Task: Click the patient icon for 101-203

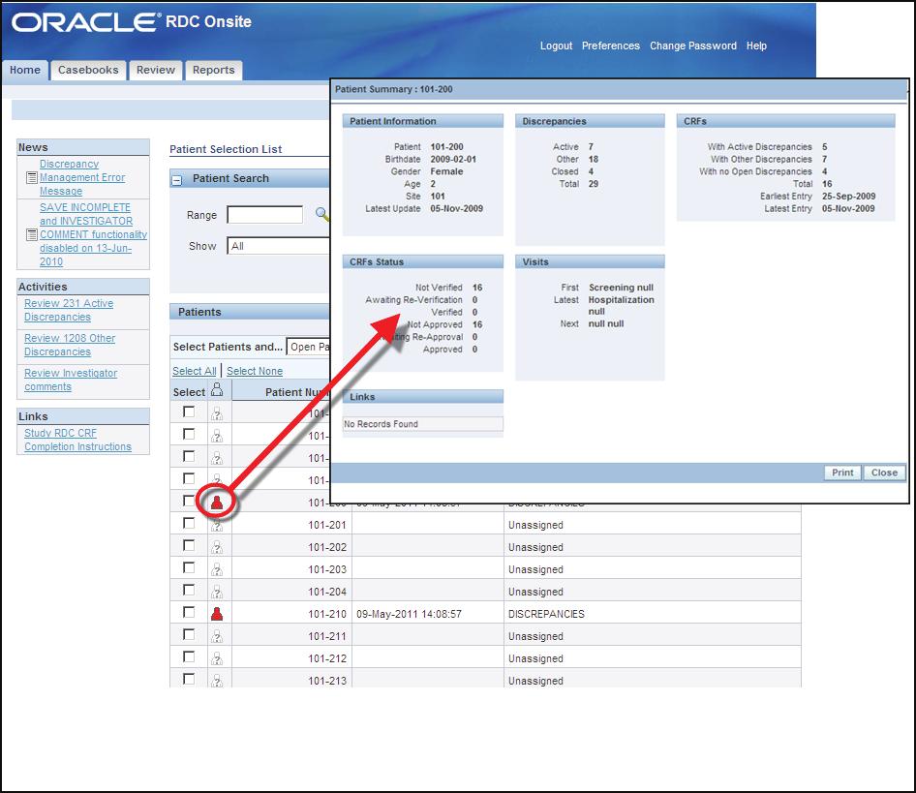Action: coord(217,569)
